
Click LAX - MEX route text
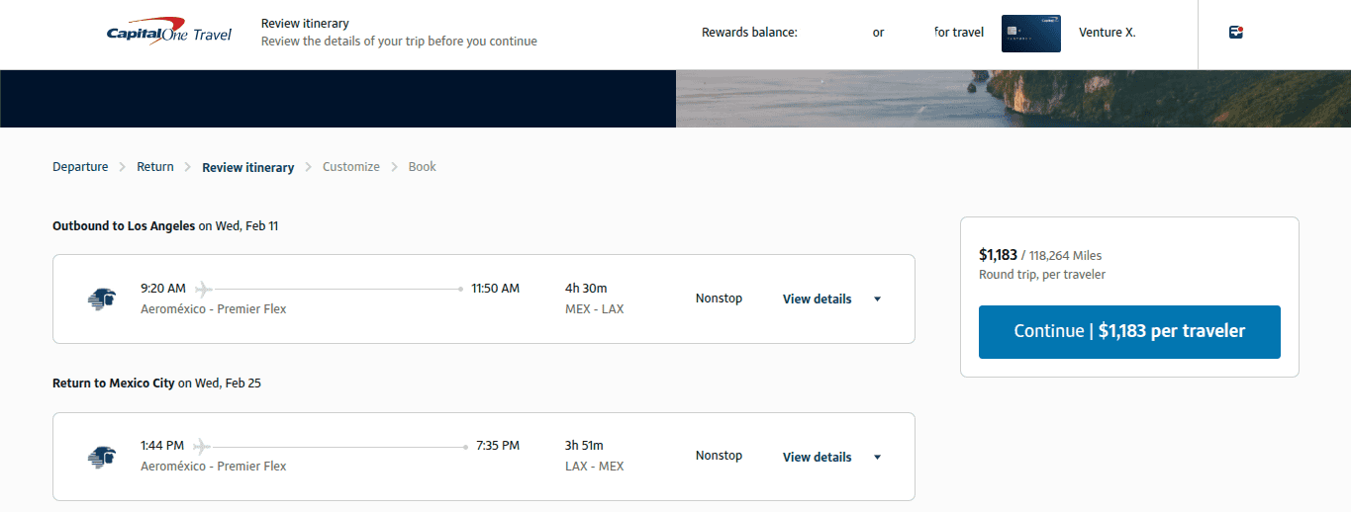click(x=594, y=467)
